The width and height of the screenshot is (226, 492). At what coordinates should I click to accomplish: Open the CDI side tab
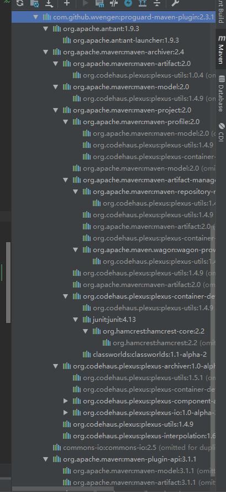coord(221,131)
